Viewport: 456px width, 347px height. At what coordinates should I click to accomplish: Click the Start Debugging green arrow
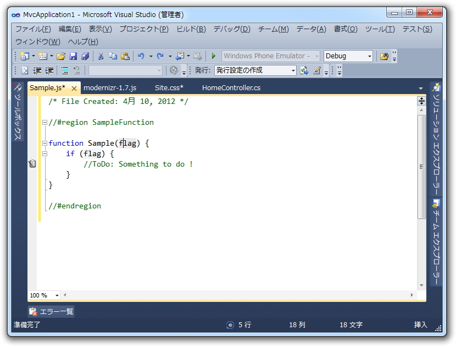[x=213, y=56]
